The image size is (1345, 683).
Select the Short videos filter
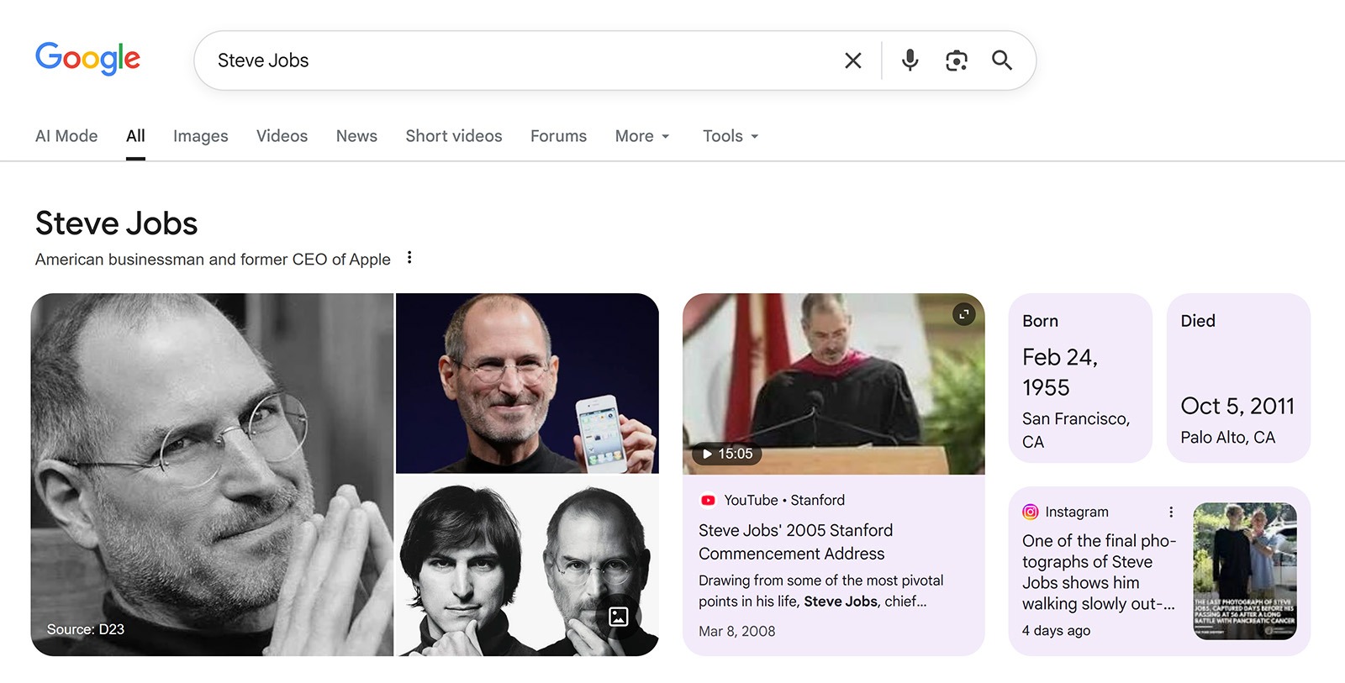tap(453, 135)
